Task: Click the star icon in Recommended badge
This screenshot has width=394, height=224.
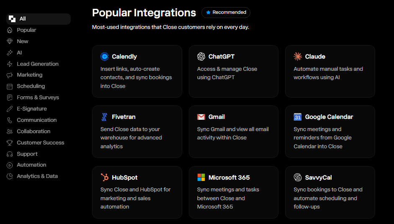Action: [208, 12]
